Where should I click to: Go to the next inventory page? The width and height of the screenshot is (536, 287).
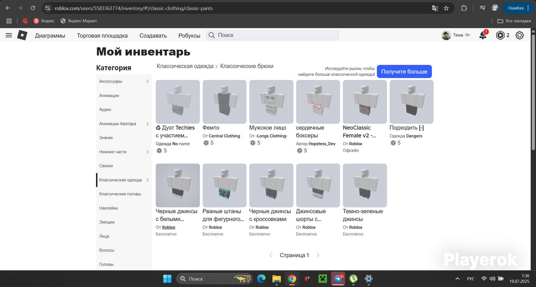pyautogui.click(x=318, y=255)
